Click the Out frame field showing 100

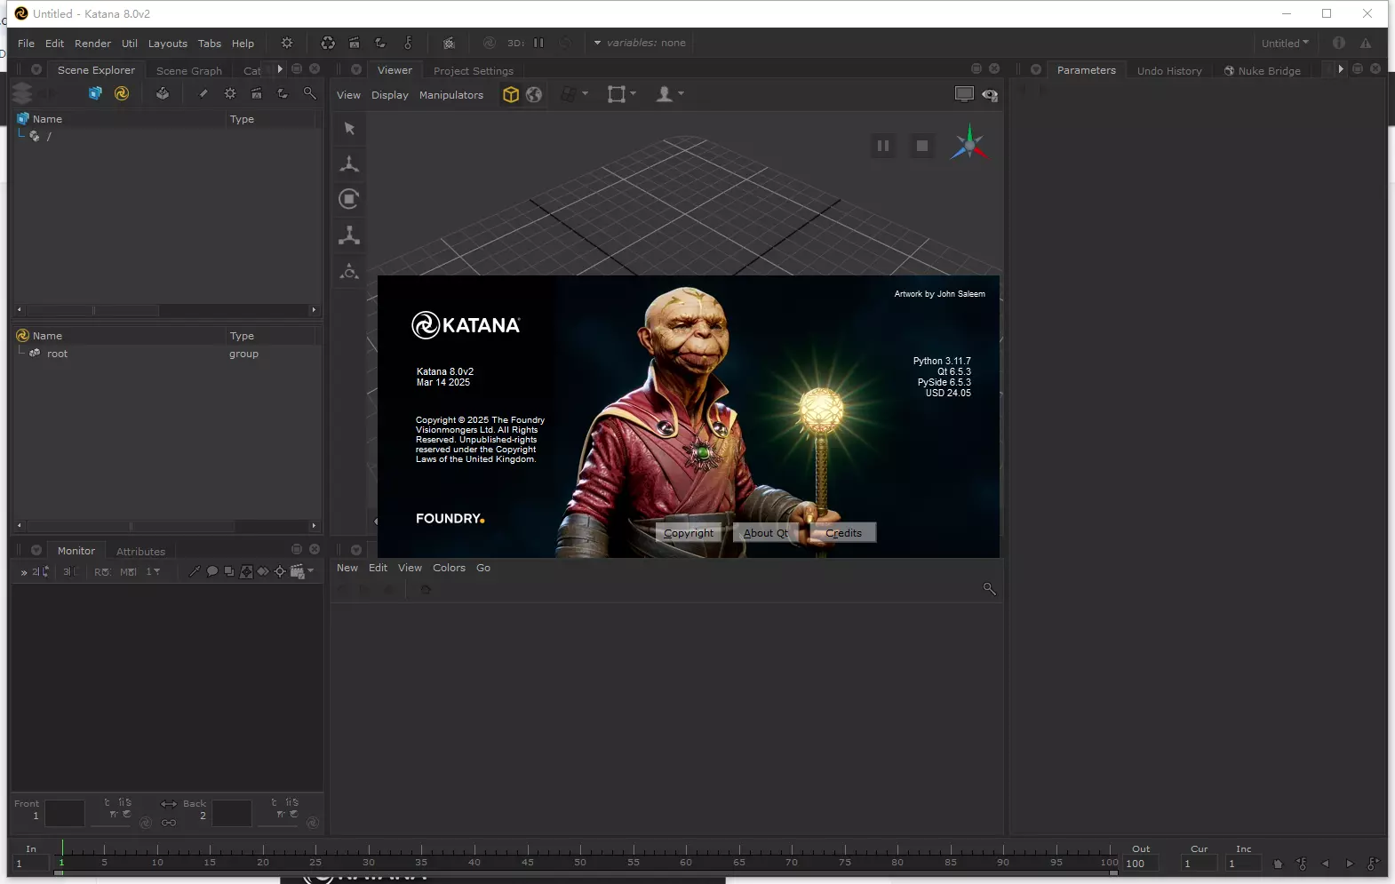1141,864
